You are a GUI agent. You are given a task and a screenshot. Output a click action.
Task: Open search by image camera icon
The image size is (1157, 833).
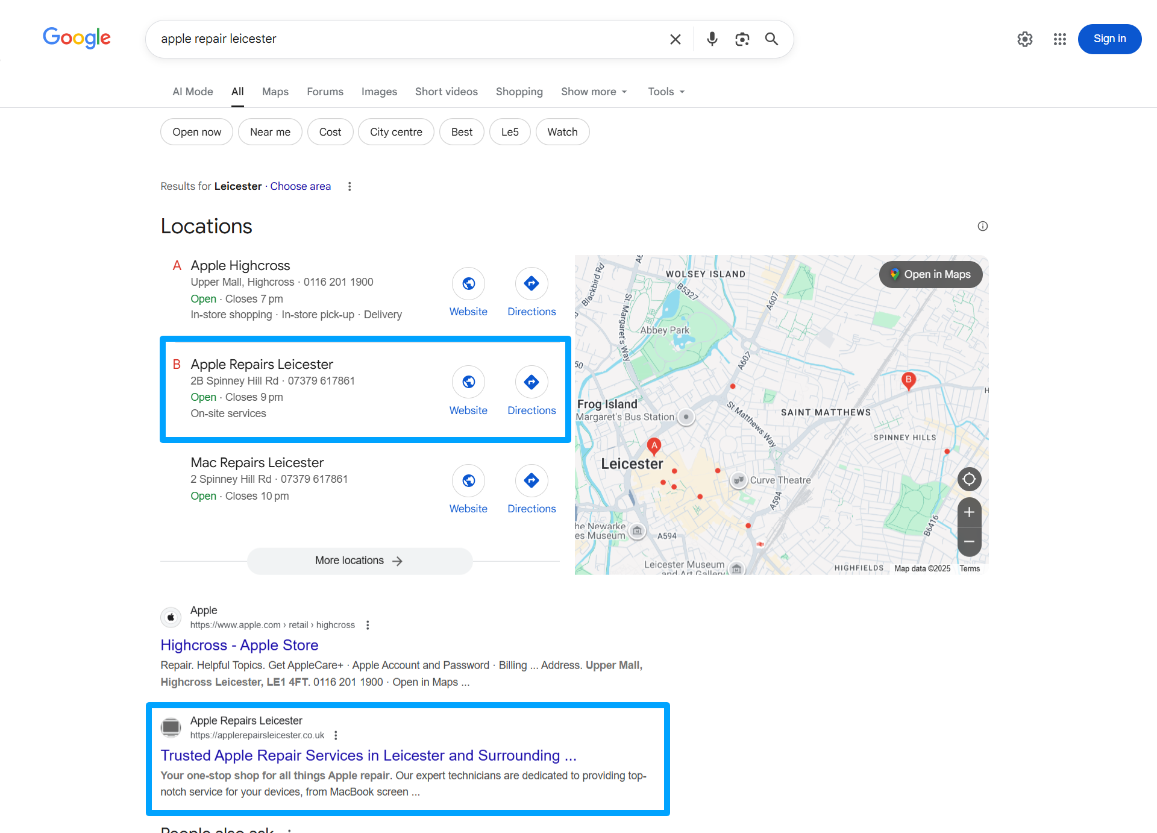tap(742, 39)
